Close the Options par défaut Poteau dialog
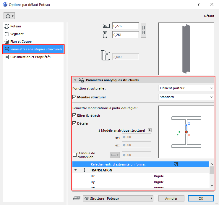Viewport: 219px width, 205px height. 212,4
